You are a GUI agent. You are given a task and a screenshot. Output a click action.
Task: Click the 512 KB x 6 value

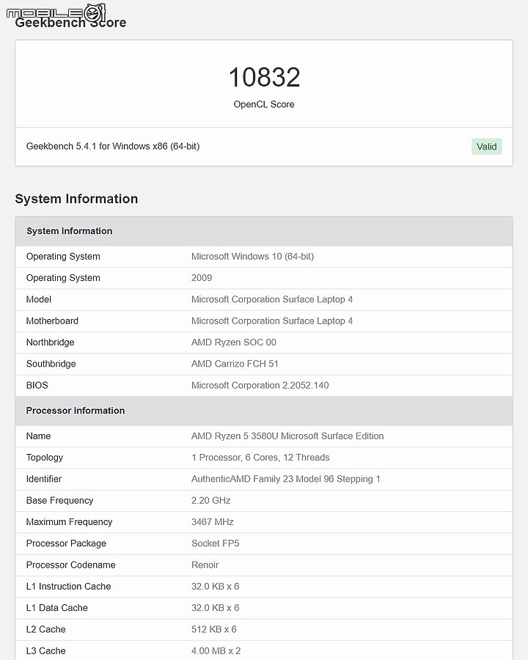click(214, 629)
